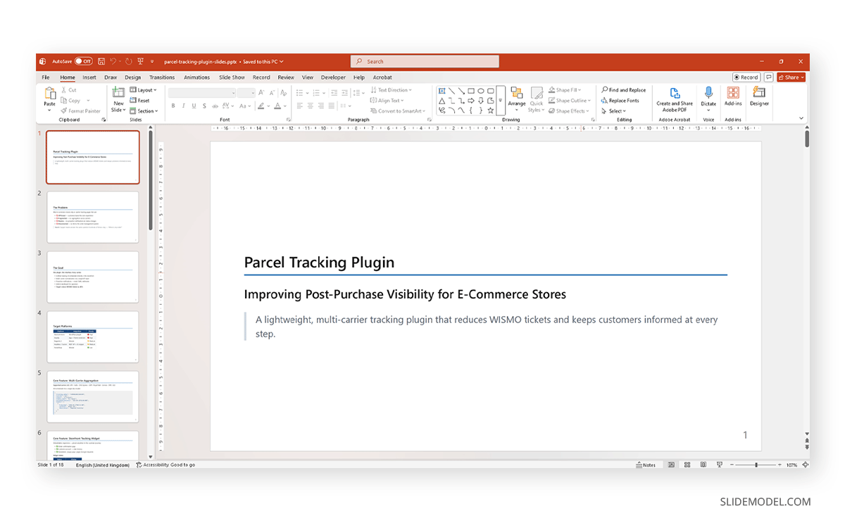Select the Underline icon
This screenshot has height=523, width=845.
coord(194,106)
